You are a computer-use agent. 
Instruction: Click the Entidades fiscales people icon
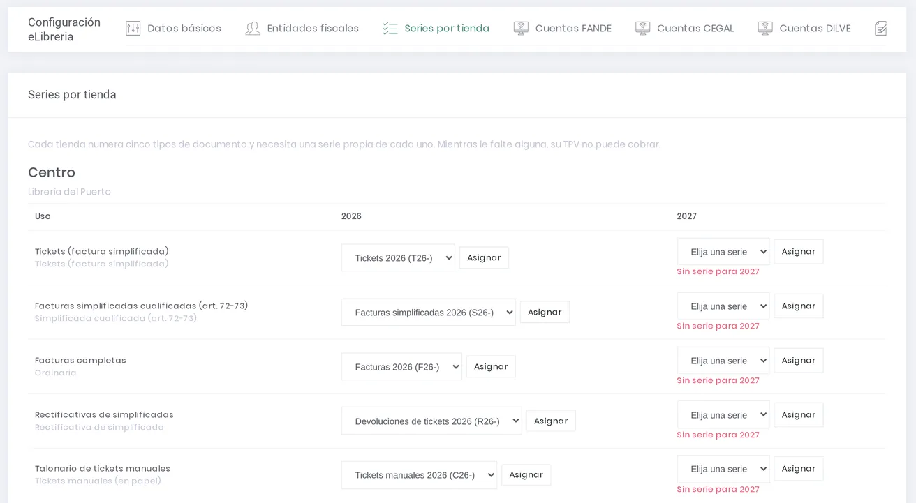pyautogui.click(x=253, y=29)
